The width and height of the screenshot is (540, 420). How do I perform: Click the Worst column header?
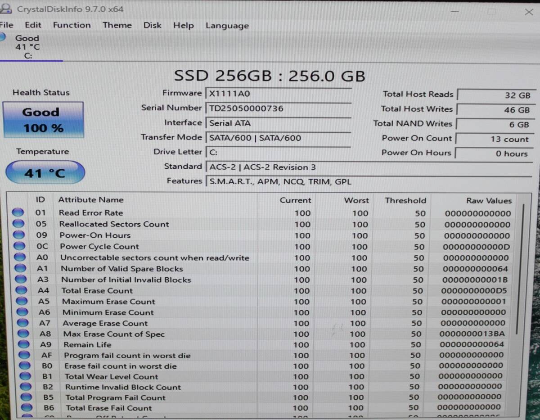[x=356, y=200]
